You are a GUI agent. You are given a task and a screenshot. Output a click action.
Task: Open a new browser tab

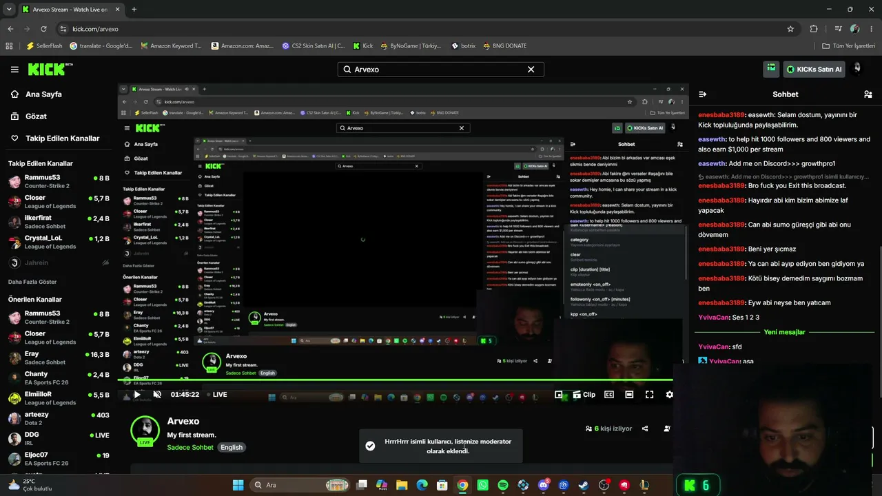134,10
